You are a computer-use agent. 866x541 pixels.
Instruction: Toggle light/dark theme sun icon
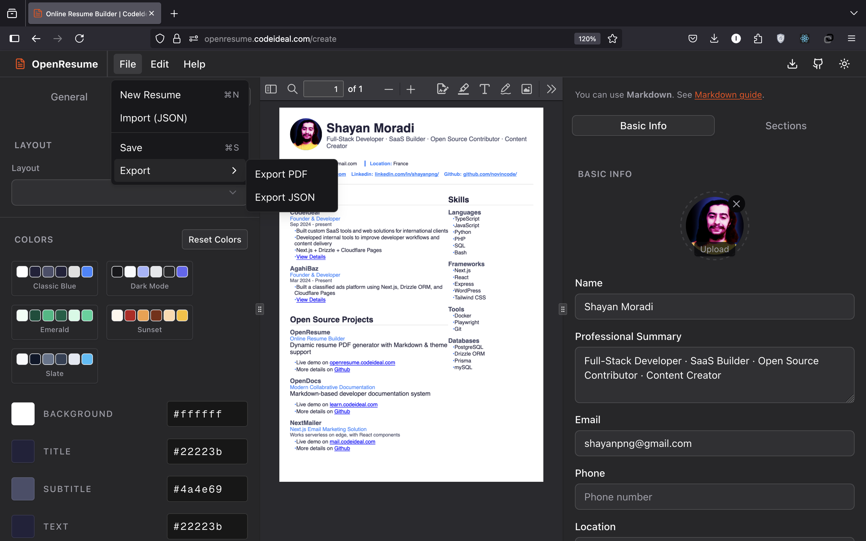(x=844, y=64)
